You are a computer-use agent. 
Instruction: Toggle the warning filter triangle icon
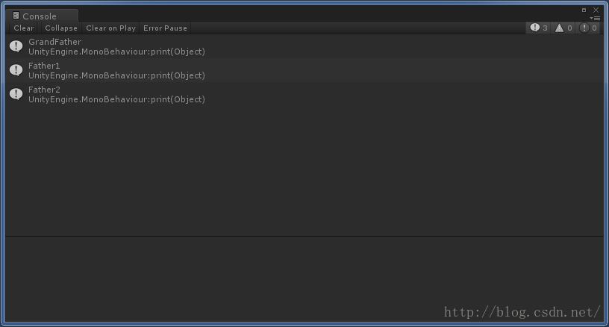(x=559, y=28)
